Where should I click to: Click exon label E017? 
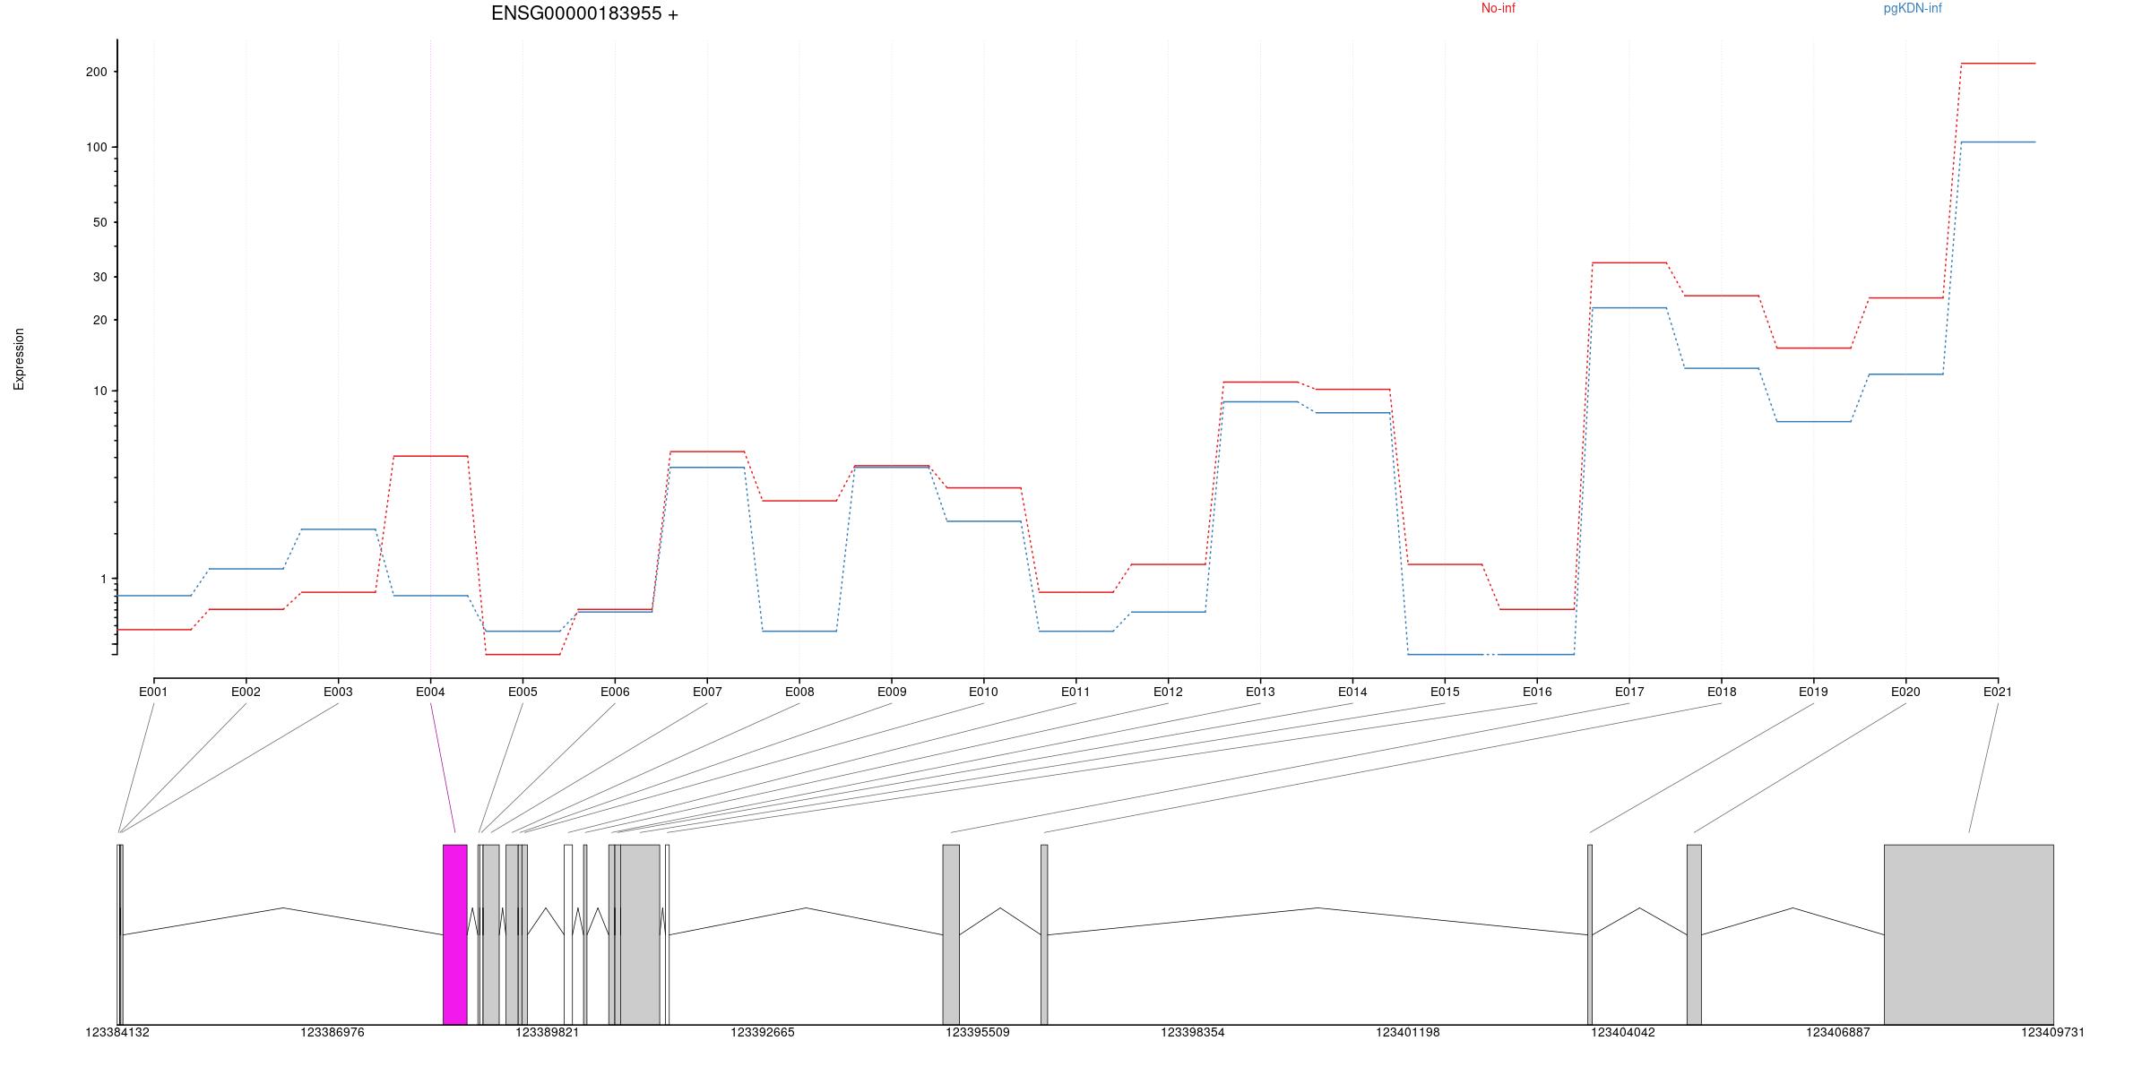(1629, 692)
